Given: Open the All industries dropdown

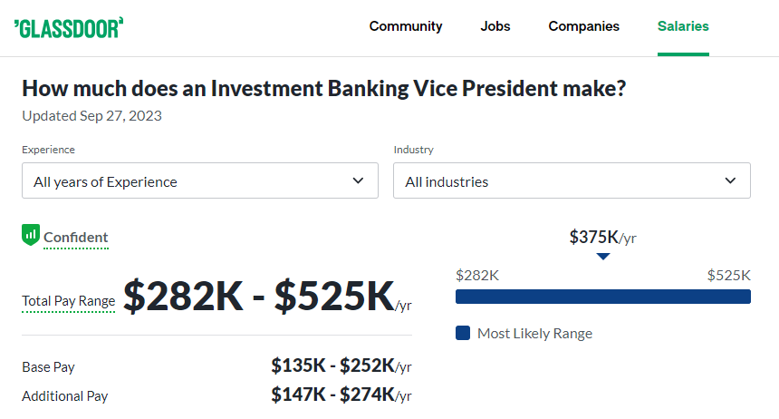Looking at the screenshot, I should [572, 180].
